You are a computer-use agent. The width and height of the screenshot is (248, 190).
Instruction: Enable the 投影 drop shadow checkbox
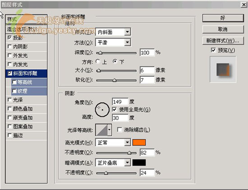9,37
